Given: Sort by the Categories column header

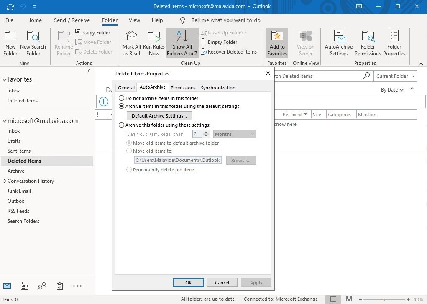Looking at the screenshot, I should point(341,115).
